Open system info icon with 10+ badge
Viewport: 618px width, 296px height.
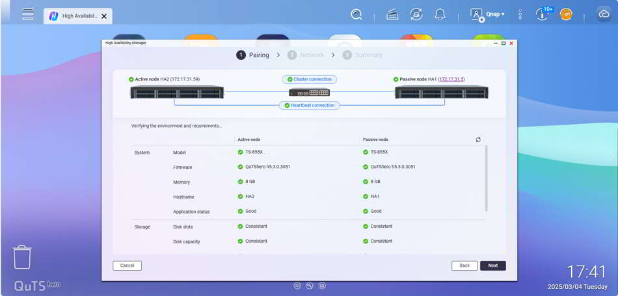[x=543, y=14]
